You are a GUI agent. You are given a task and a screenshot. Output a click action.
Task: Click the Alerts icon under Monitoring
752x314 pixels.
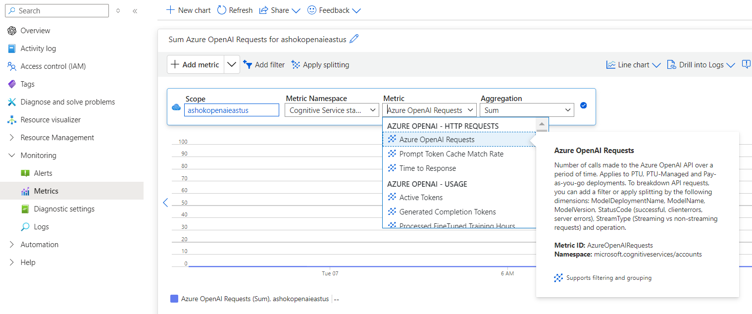click(x=25, y=173)
